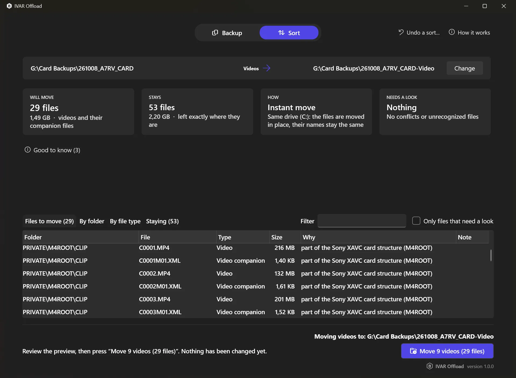The image size is (516, 378).
Task: Click the STAYS 53 files card
Action: 197,112
